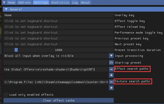Remove the Effect search path entry

click(111, 69)
